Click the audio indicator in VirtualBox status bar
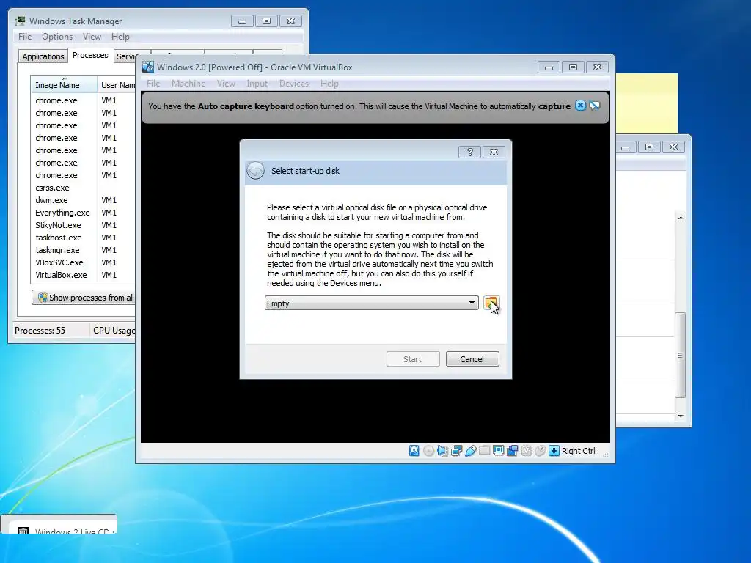Viewport: 751px width, 563px height. (442, 451)
